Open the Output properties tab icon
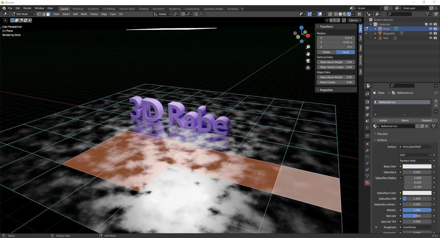Screen dimensions: 440x238 [367, 108]
